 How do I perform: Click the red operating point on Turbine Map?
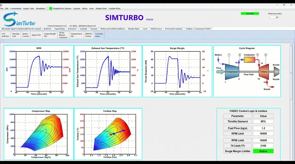(x=111, y=135)
